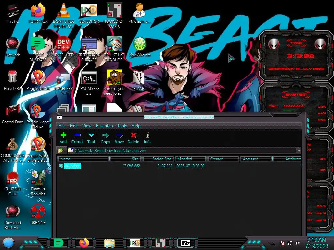Image resolution: width=334 pixels, height=250 pixels.
Task: Click the 7z icon in title bar
Action: pos(60,117)
